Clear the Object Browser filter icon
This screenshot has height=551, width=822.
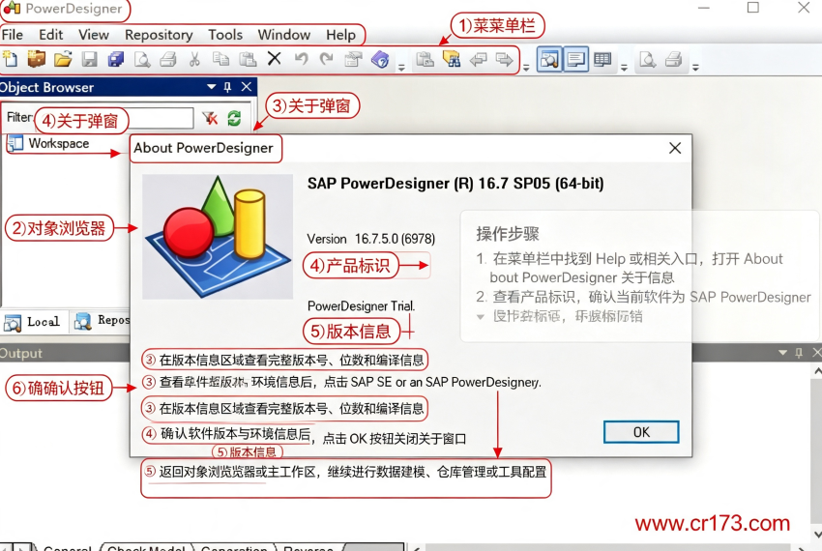pos(210,118)
